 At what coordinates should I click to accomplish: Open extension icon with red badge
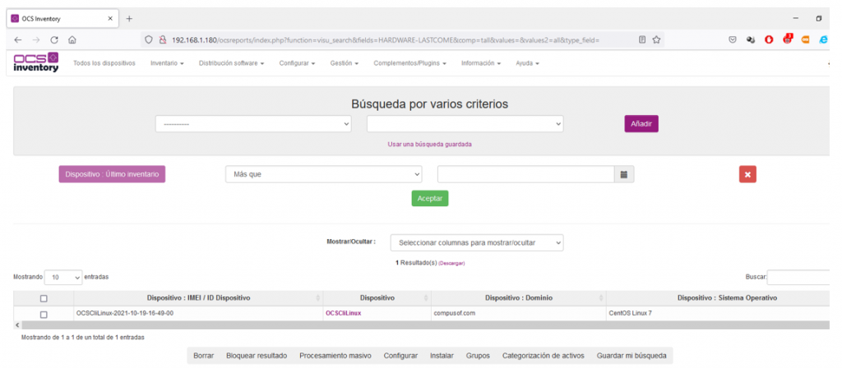[x=787, y=39]
